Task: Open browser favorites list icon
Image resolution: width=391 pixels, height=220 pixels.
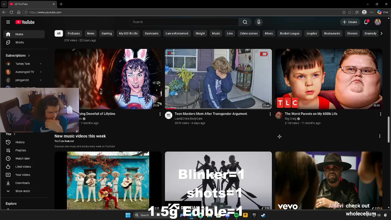Action: [357, 12]
